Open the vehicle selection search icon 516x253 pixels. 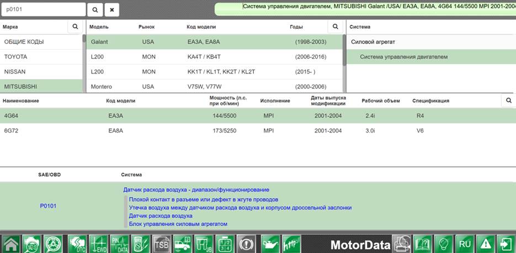[32, 244]
